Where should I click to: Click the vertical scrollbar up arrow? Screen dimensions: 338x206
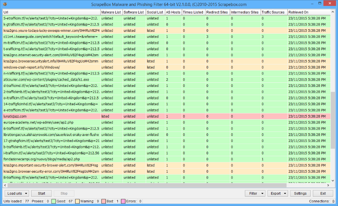[x=333, y=12]
